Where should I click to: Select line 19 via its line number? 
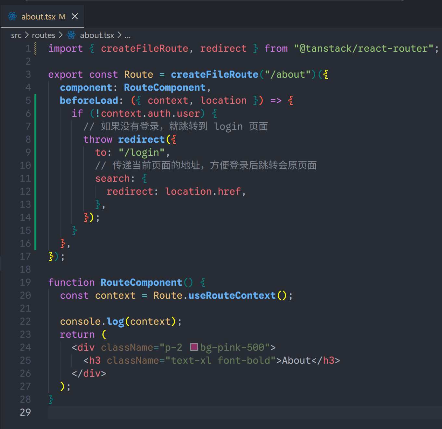[25, 282]
